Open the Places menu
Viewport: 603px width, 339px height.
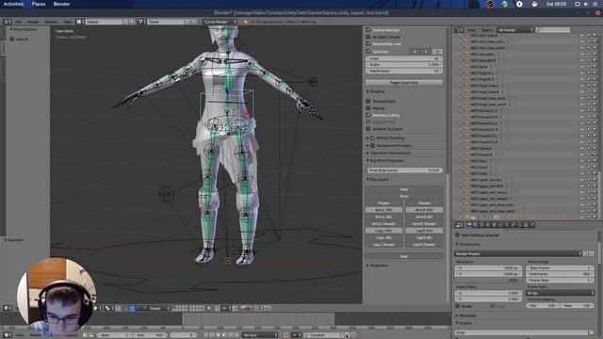[x=39, y=4]
